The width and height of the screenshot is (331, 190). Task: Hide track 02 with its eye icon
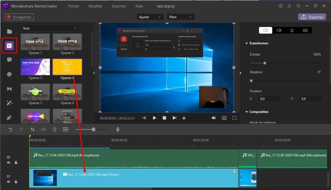pyautogui.click(x=8, y=162)
